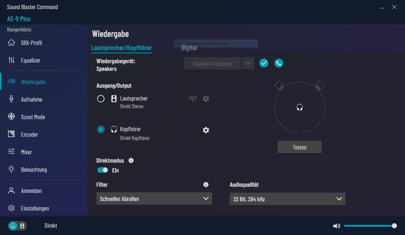
Task: Adjust the master volume slider handle
Action: tap(394, 226)
